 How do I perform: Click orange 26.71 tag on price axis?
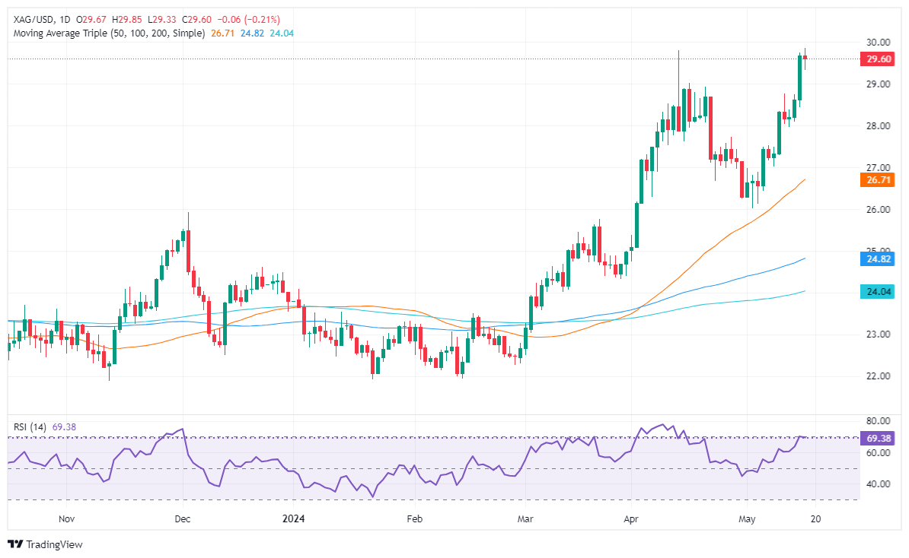(880, 179)
